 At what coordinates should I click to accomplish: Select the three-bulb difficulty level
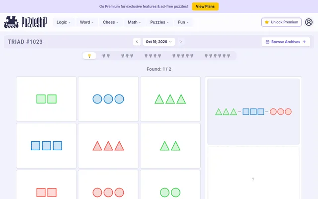127,56
